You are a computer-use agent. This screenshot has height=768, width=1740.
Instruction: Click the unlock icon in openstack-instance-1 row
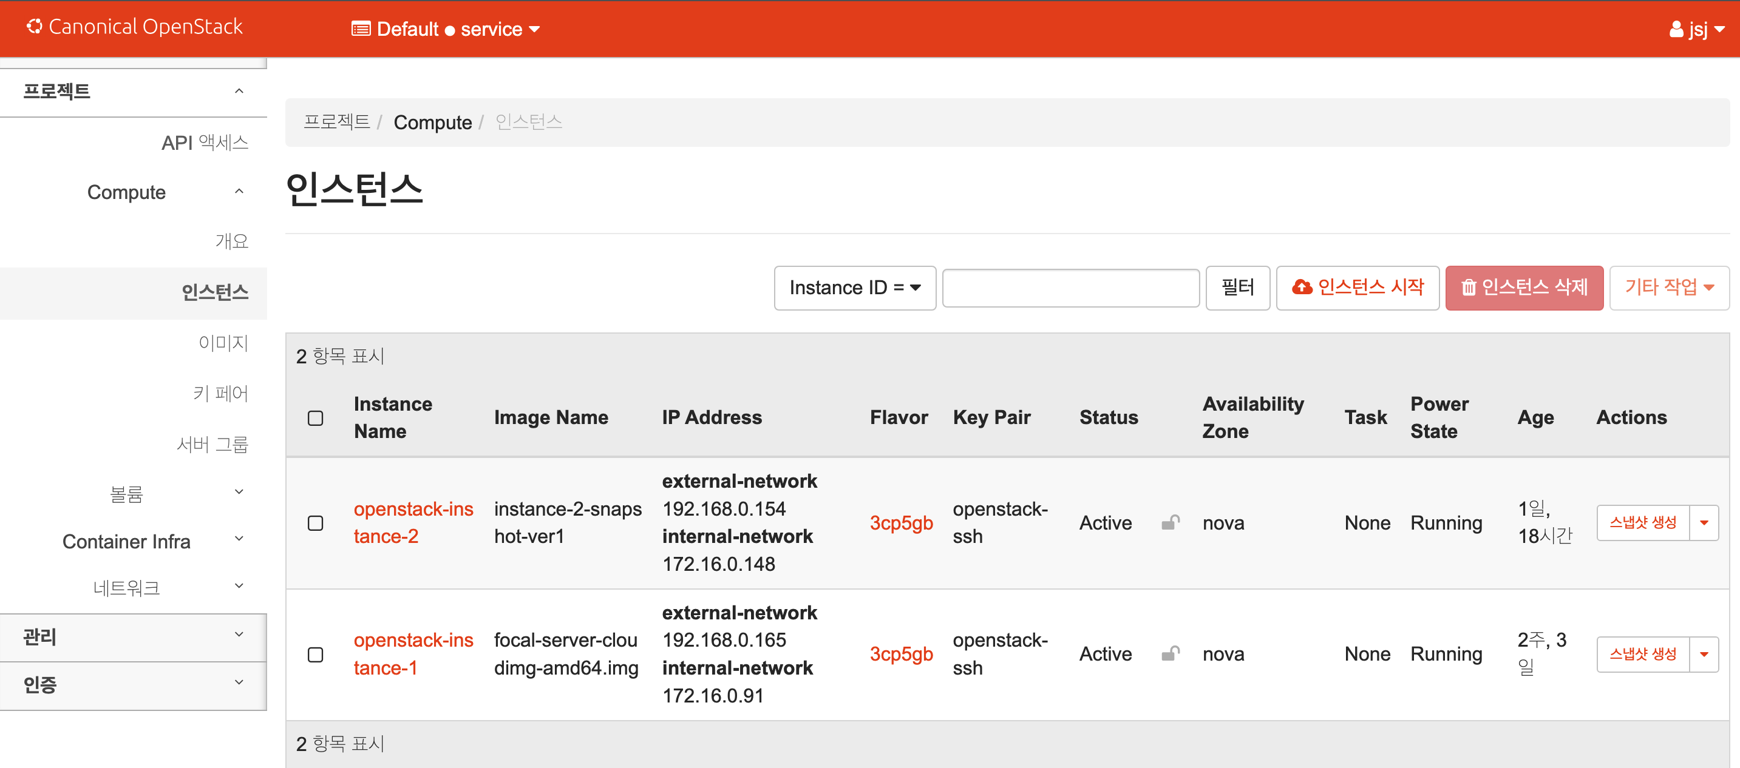click(x=1170, y=653)
